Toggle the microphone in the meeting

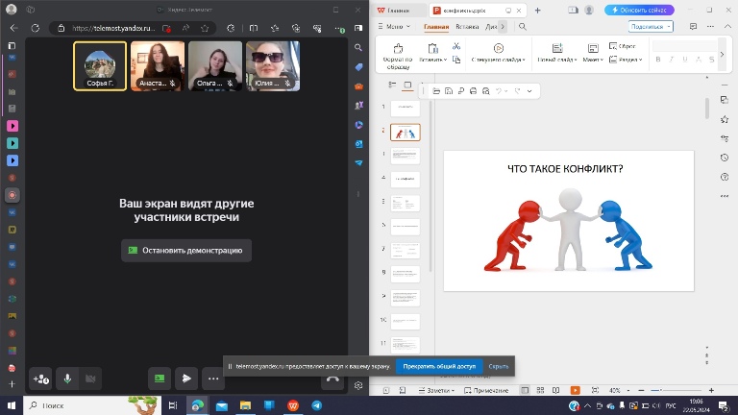(67, 378)
